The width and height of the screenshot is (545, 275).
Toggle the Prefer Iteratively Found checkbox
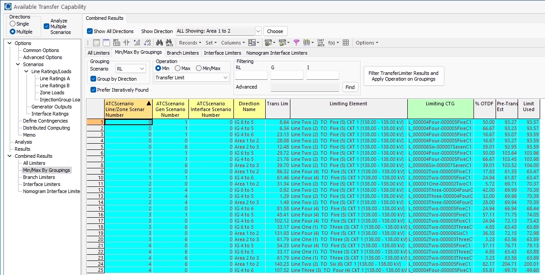(x=94, y=89)
